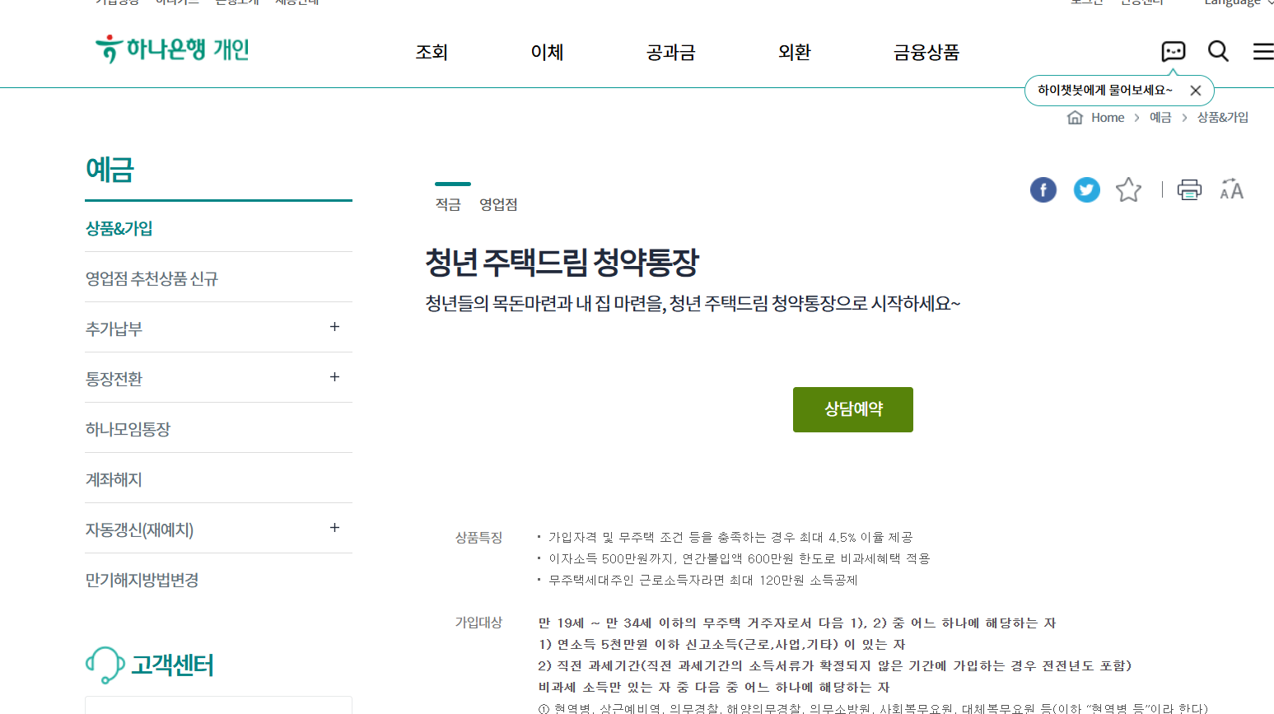Open the 공과금 menu
The height and width of the screenshot is (714, 1274).
click(x=670, y=52)
